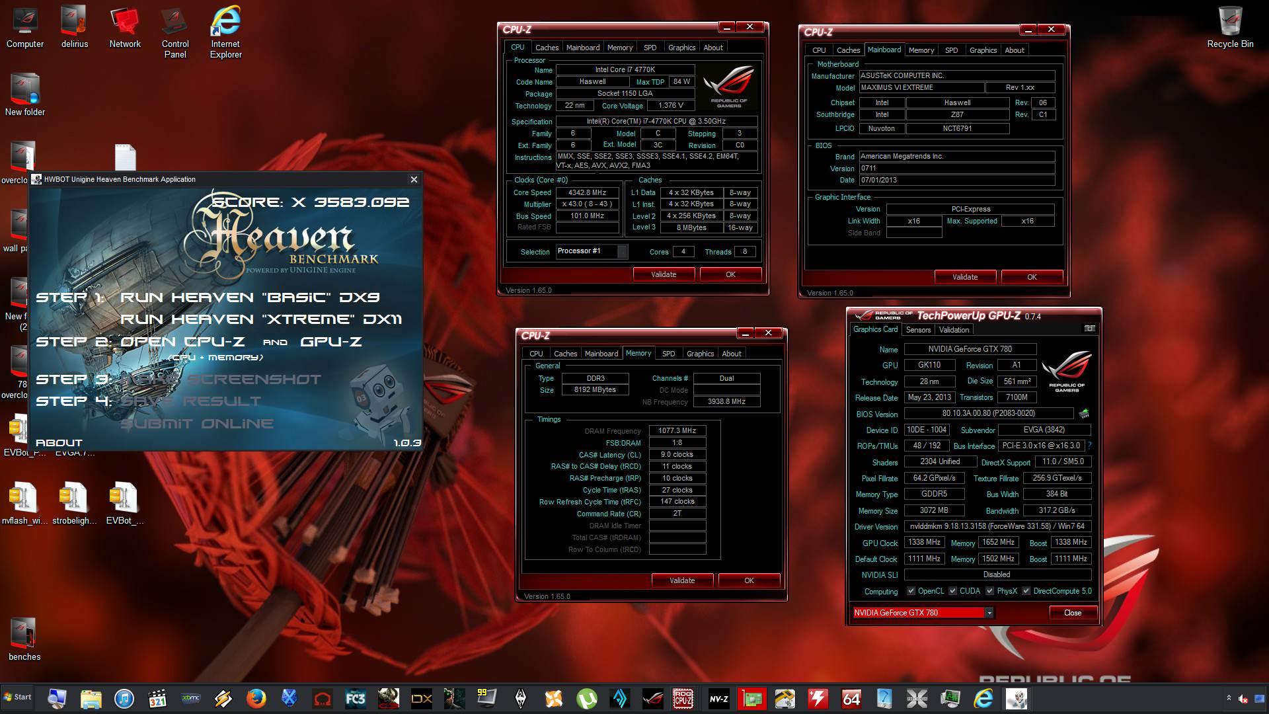Click RUN HEAVEN "BASIC" DX9 step
This screenshot has width=1269, height=714.
click(250, 297)
